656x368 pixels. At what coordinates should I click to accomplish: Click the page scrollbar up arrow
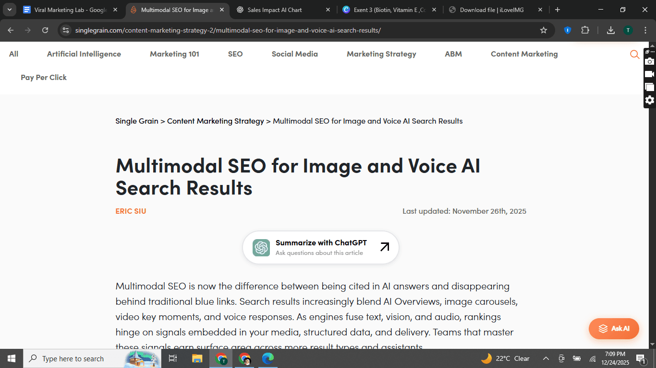click(x=653, y=45)
